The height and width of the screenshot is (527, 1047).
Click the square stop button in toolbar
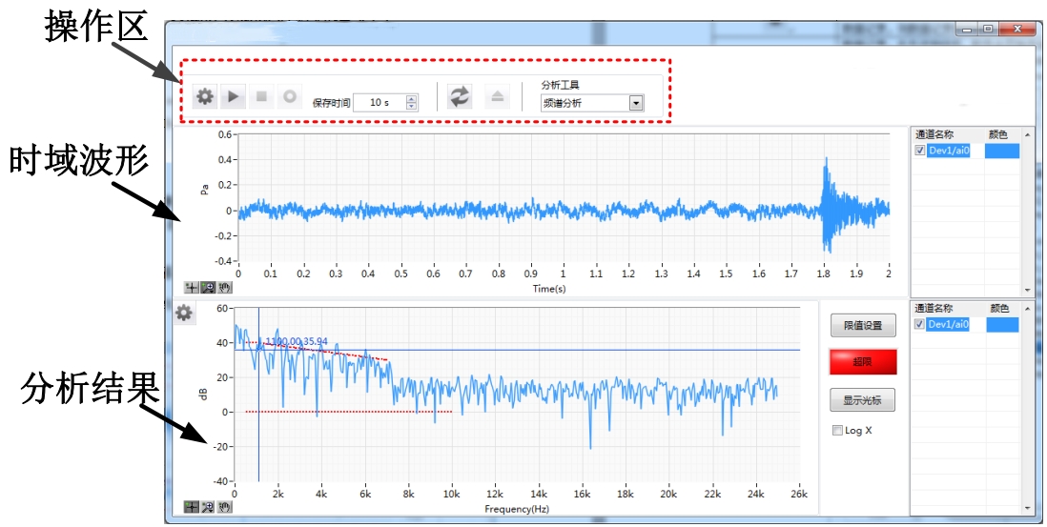click(x=261, y=96)
